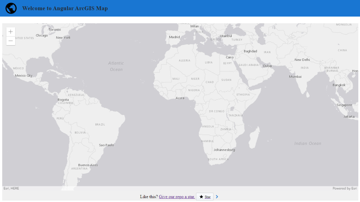Click the Dubai city label

click(268, 66)
